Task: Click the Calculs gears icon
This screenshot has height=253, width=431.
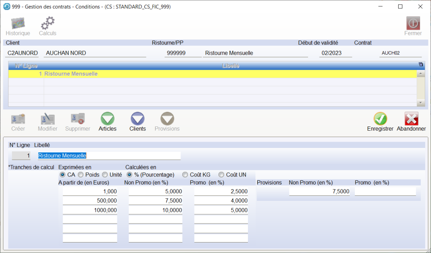Action: coord(48,23)
